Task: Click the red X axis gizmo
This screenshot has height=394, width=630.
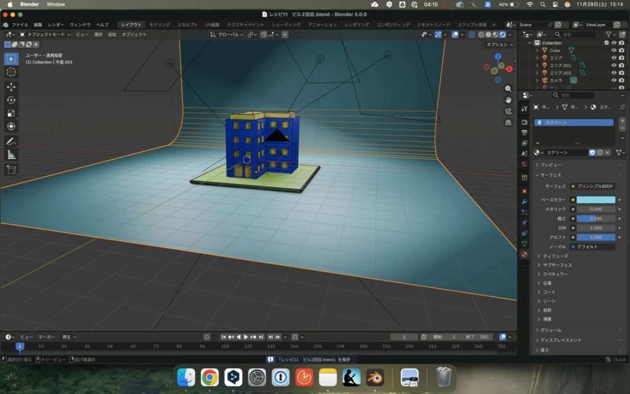Action: pyautogui.click(x=509, y=69)
